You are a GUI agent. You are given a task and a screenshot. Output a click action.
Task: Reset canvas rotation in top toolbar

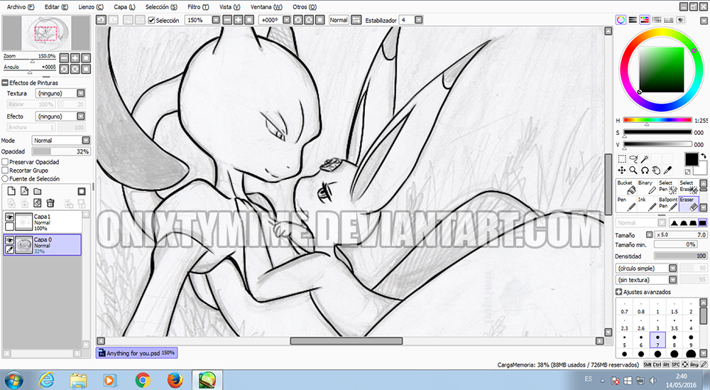(x=319, y=20)
